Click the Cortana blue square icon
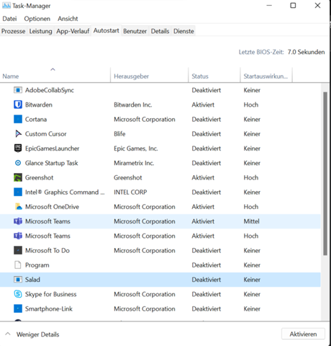The height and width of the screenshot is (346, 331). (x=18, y=119)
